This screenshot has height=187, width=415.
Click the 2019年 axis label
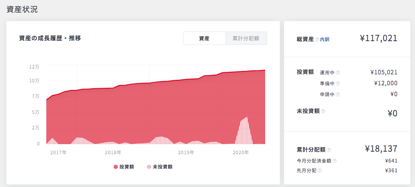click(x=186, y=153)
